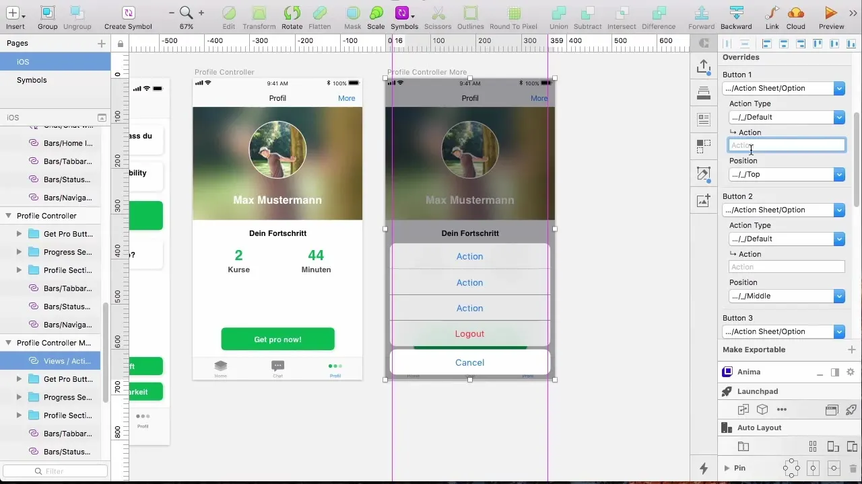Click the Get pro now! button on the canvas
Screen dimensions: 862x484
(x=277, y=339)
